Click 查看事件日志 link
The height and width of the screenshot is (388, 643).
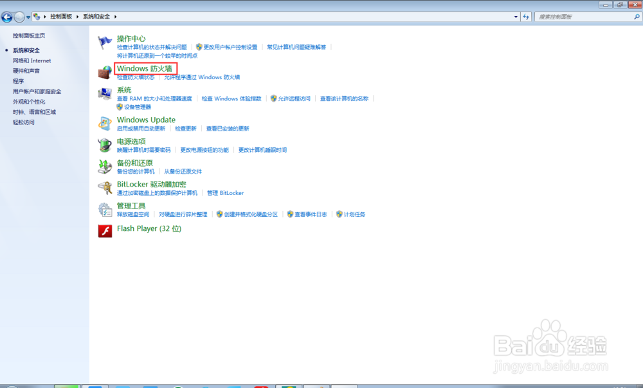(x=311, y=214)
